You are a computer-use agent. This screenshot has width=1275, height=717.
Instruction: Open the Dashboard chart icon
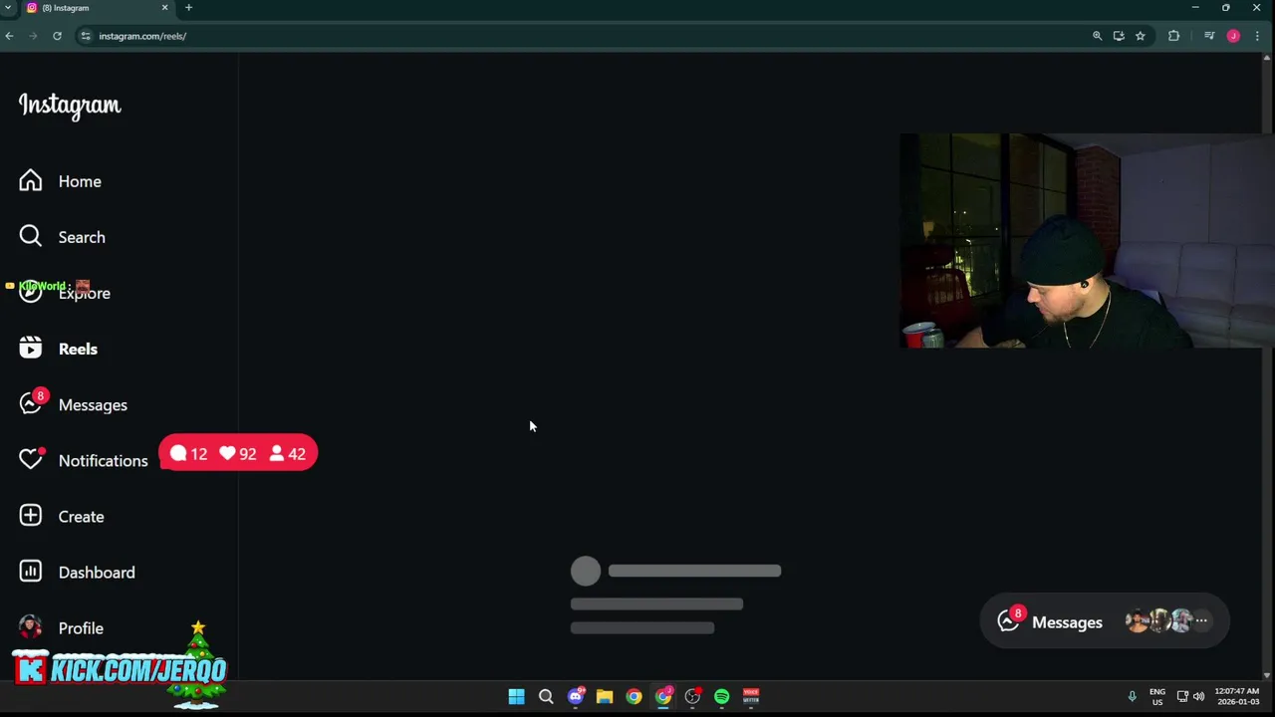click(31, 571)
